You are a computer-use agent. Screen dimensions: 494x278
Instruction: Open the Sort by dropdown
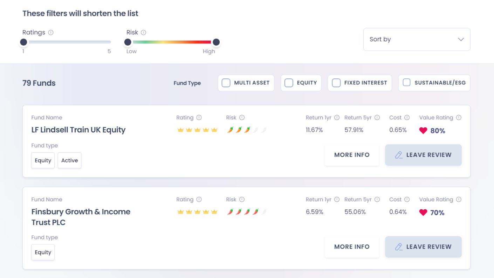pos(417,39)
